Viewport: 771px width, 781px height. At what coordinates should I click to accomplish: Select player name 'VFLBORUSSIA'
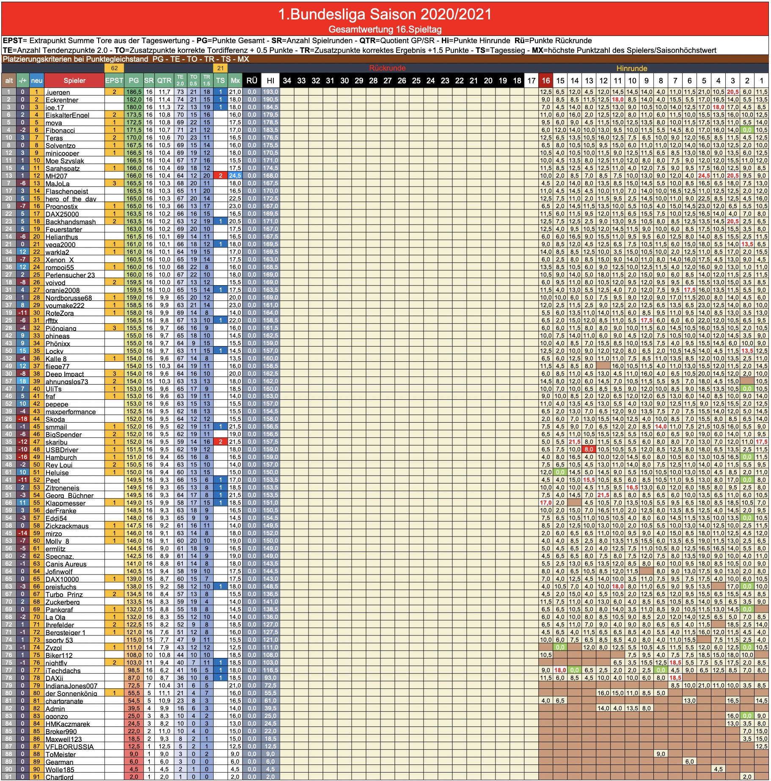coord(69,747)
